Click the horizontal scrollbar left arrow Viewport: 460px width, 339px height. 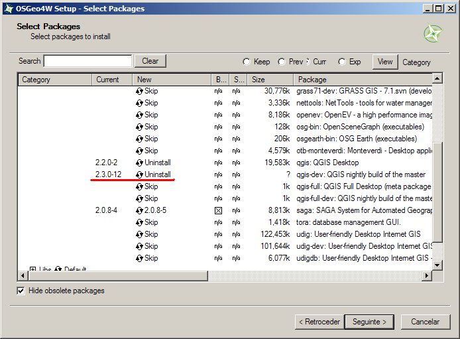[x=23, y=275]
